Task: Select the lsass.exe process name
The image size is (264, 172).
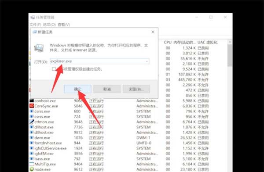Action: (x=42, y=159)
